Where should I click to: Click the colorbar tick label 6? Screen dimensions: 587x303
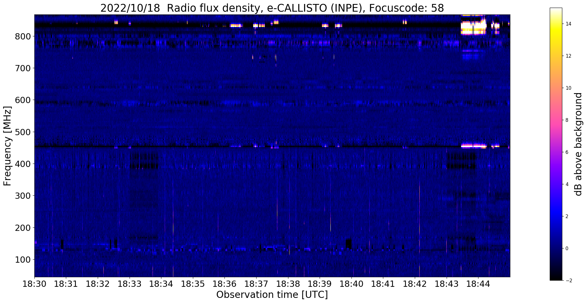[567, 152]
